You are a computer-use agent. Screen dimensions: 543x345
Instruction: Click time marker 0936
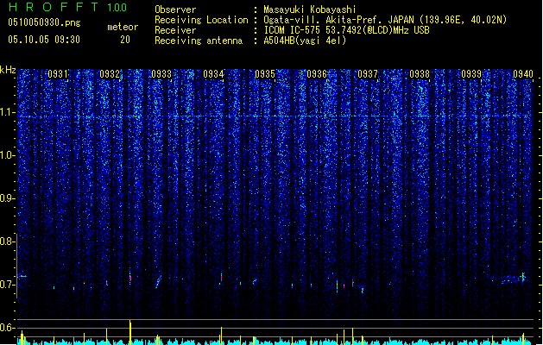click(x=317, y=74)
